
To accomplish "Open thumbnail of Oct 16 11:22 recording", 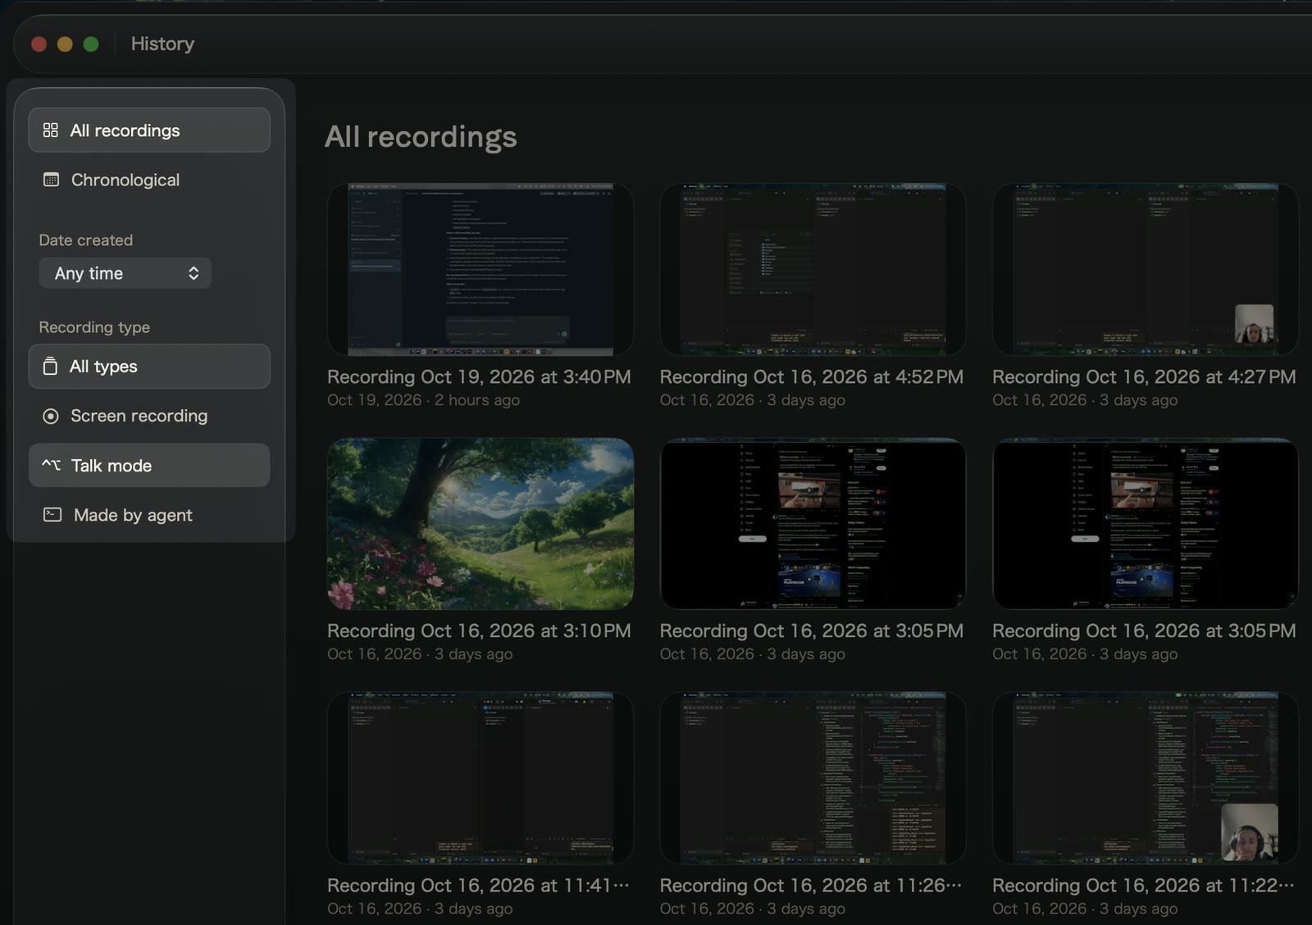I will 1146,777.
